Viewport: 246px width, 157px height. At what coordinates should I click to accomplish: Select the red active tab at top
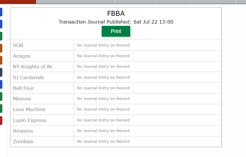(x=18, y=2)
